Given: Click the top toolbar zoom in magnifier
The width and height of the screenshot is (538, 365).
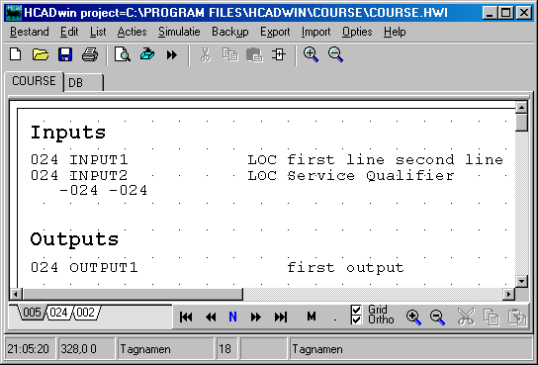Looking at the screenshot, I should (311, 54).
